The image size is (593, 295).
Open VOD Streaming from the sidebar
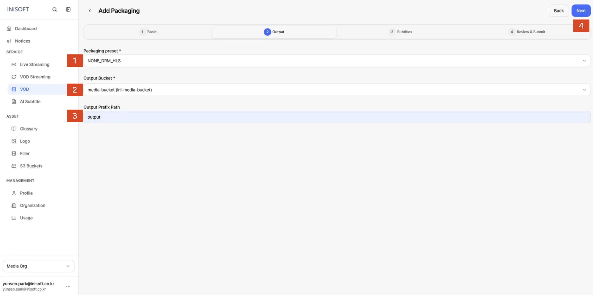35,77
